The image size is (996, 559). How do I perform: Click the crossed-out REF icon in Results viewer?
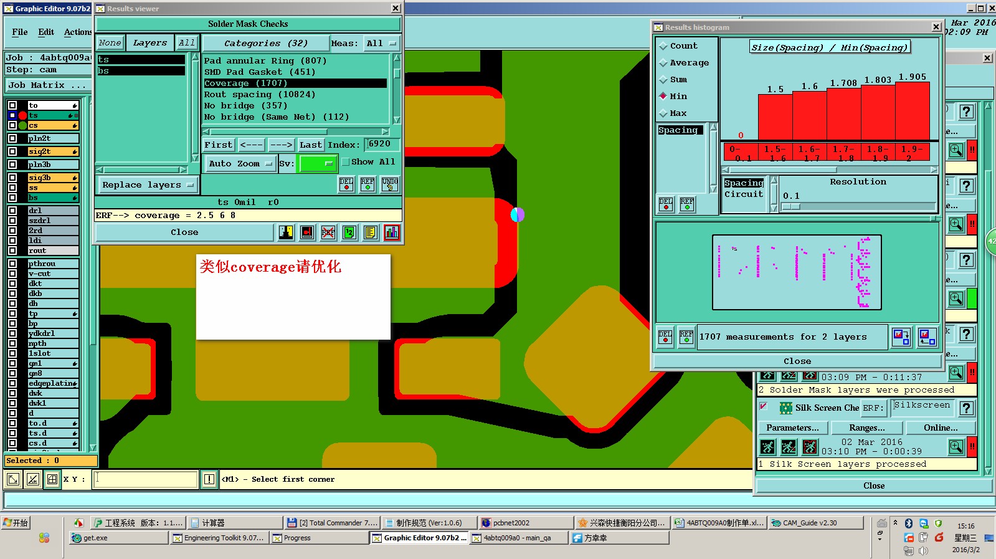(328, 232)
